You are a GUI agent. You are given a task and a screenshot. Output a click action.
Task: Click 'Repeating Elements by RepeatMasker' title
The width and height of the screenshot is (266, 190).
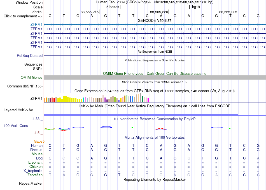tap(155, 179)
